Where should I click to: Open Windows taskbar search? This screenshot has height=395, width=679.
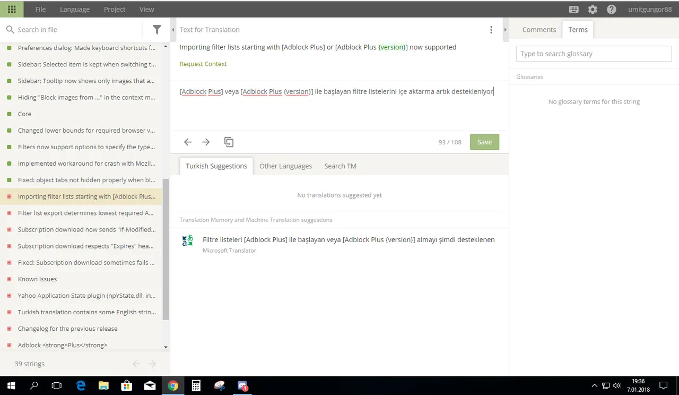coord(34,386)
